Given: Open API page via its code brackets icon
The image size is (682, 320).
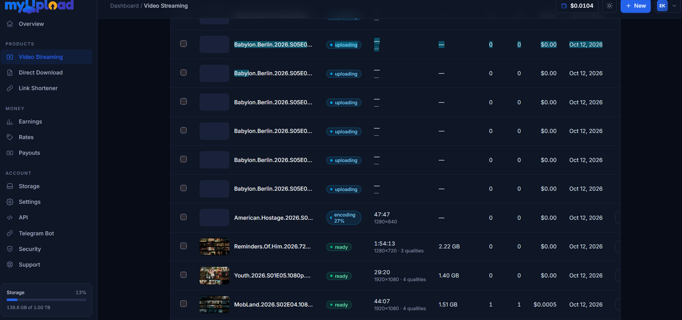Looking at the screenshot, I should (x=10, y=218).
